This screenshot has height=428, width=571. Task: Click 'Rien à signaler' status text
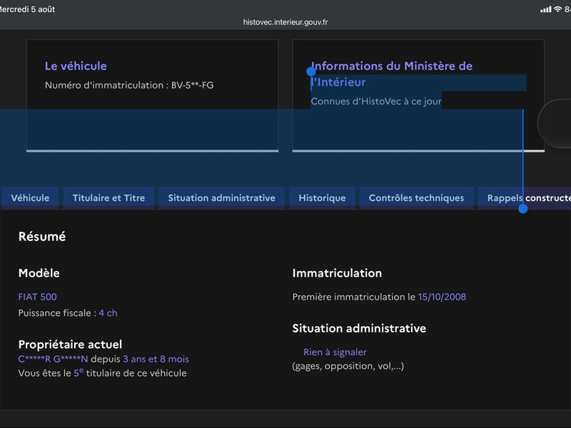coord(335,352)
